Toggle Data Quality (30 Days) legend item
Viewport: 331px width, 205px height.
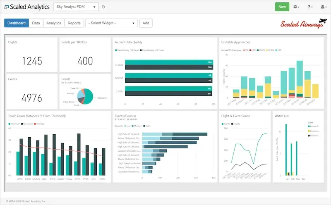click(127, 50)
